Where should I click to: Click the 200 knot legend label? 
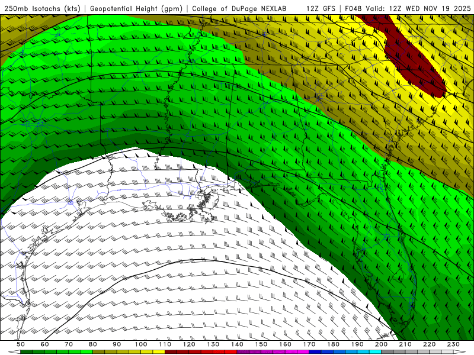pos(381,344)
